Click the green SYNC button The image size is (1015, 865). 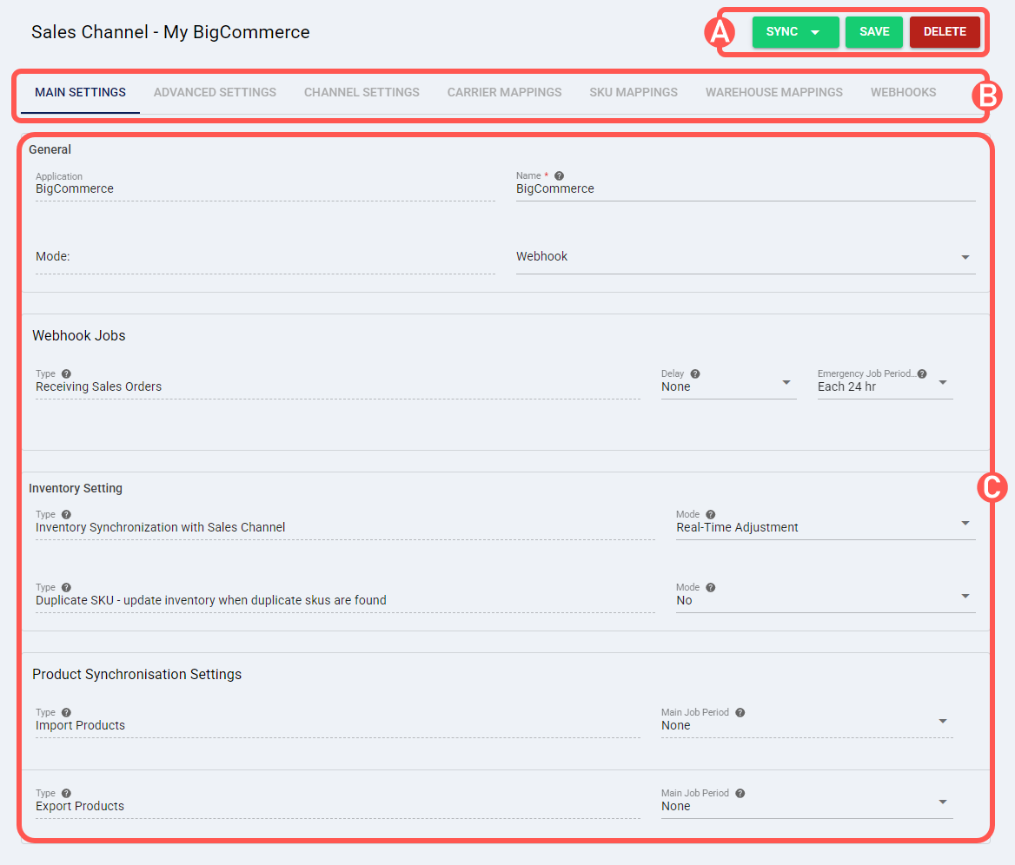coord(795,32)
